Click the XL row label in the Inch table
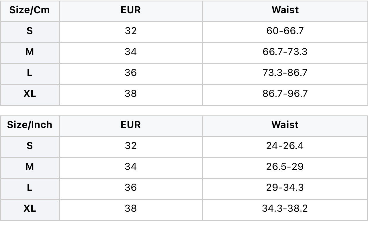 (x=30, y=209)
